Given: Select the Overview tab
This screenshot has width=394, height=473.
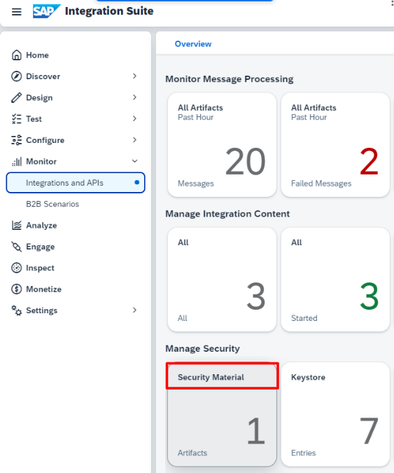Looking at the screenshot, I should point(193,44).
